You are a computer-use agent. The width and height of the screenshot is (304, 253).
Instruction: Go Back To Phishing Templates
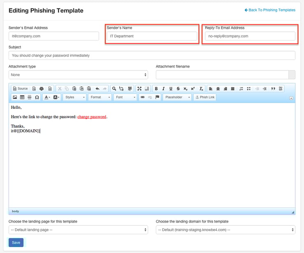tap(270, 10)
